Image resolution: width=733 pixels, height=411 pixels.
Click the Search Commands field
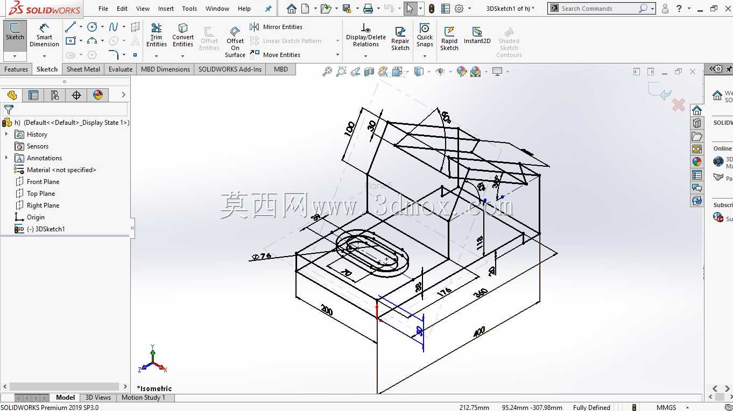598,9
